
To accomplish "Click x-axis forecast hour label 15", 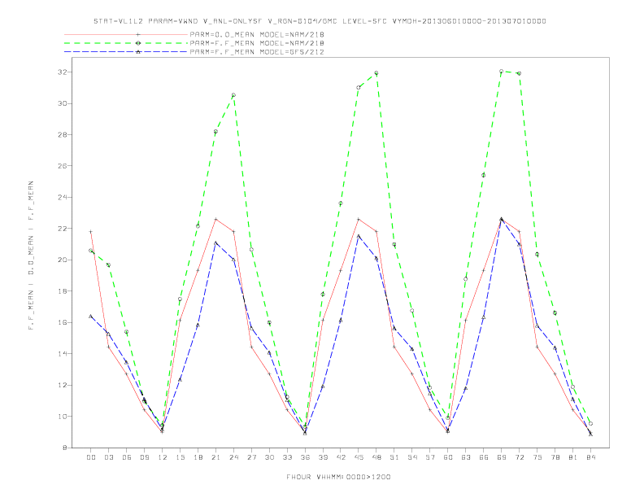I will 180,457.
